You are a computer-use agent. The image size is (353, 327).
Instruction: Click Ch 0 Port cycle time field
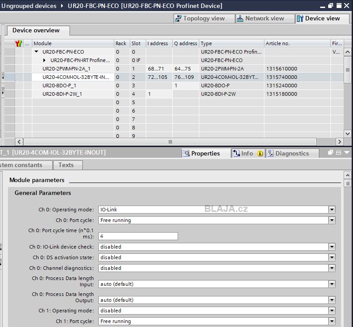138,236
